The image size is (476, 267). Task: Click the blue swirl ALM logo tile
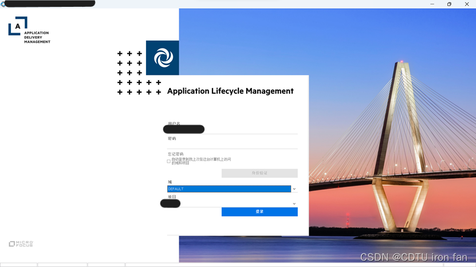[163, 58]
